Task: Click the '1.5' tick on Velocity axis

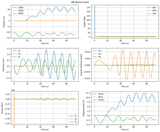Action: (x=9, y=48)
